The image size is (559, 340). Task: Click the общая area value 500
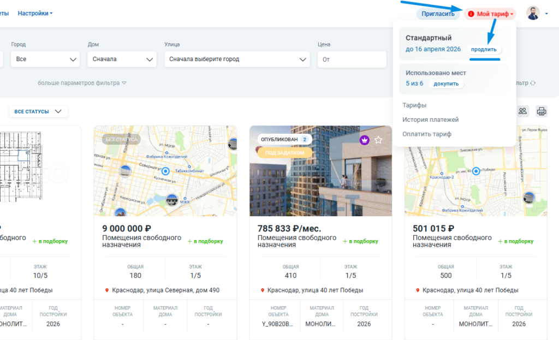pyautogui.click(x=445, y=276)
